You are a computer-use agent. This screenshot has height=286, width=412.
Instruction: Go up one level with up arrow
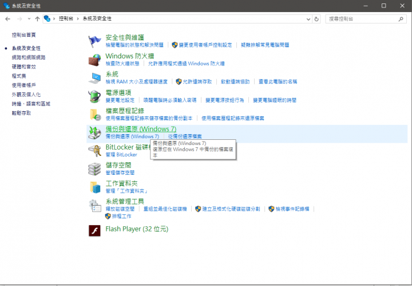37,19
